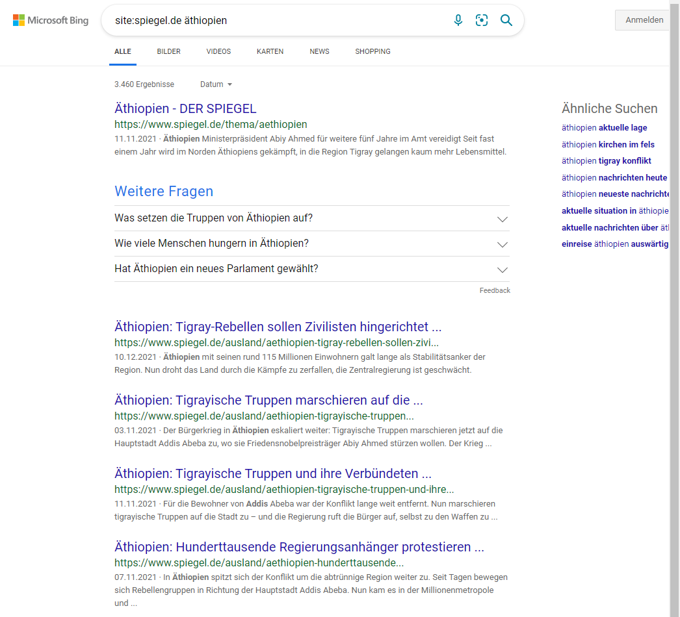Screen dimensions: 680x617
Task: Click URL aethiopien-hunderttausende...
Action: 259,563
